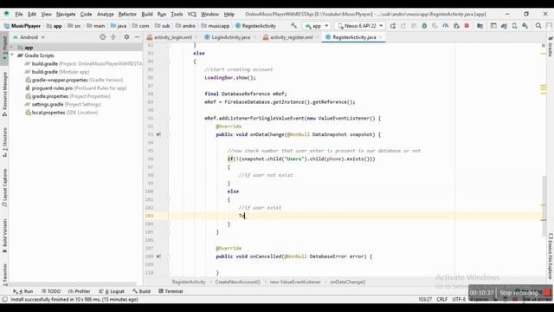Open the VCS menu
Image resolution: width=554 pixels, height=312 pixels.
191,14
